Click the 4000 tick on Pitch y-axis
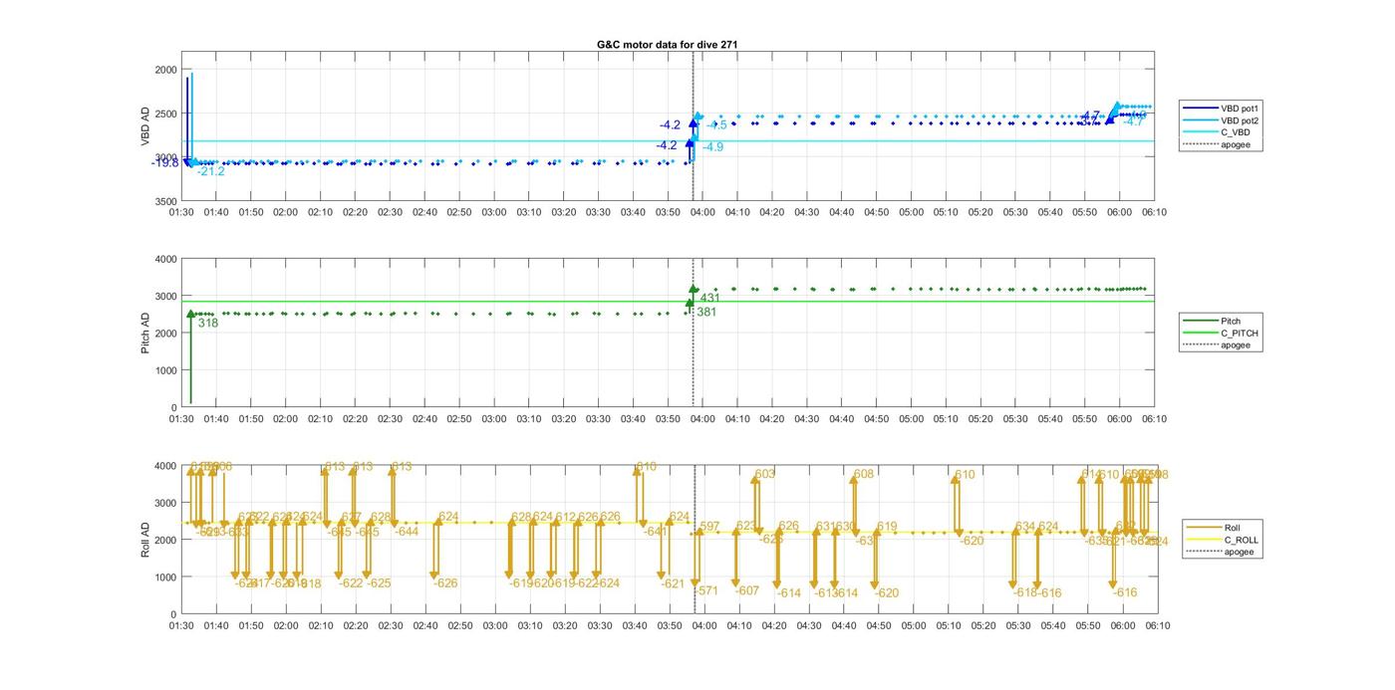The height and width of the screenshot is (690, 1395). (165, 260)
